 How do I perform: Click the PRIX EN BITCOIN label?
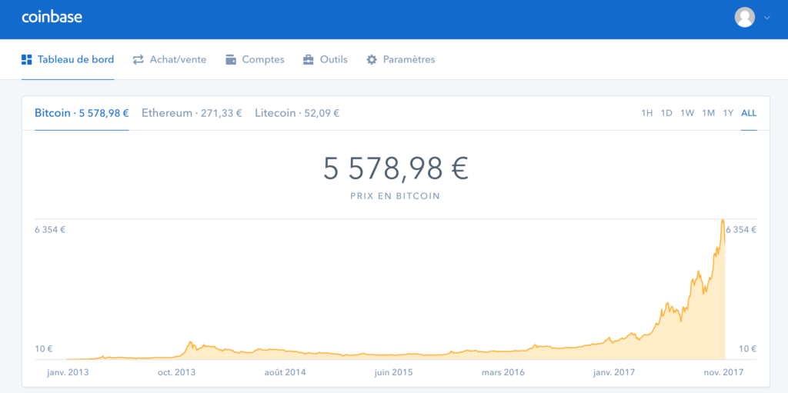click(x=395, y=197)
